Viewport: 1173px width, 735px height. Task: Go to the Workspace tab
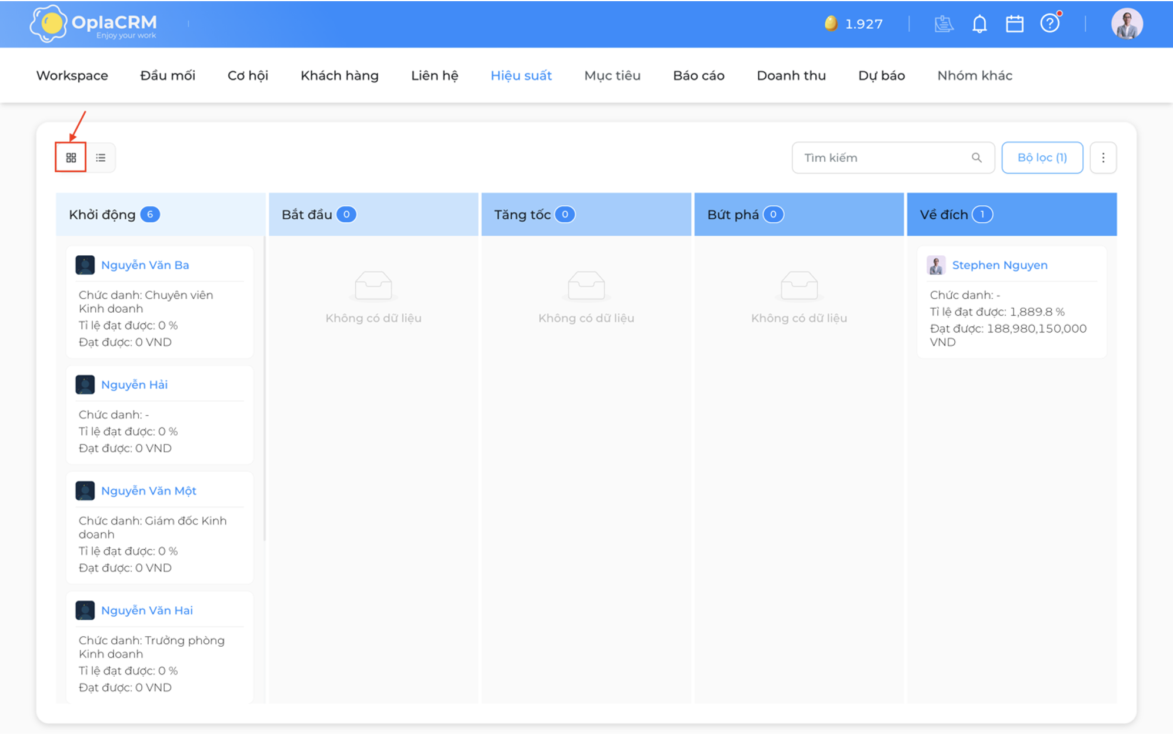point(72,75)
